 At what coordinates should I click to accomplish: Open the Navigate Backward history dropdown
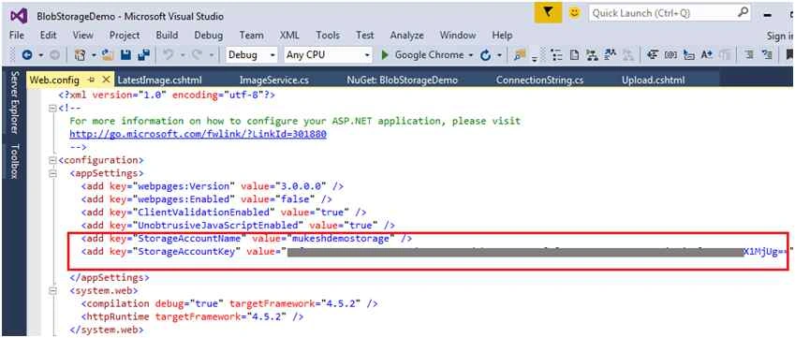click(x=41, y=54)
